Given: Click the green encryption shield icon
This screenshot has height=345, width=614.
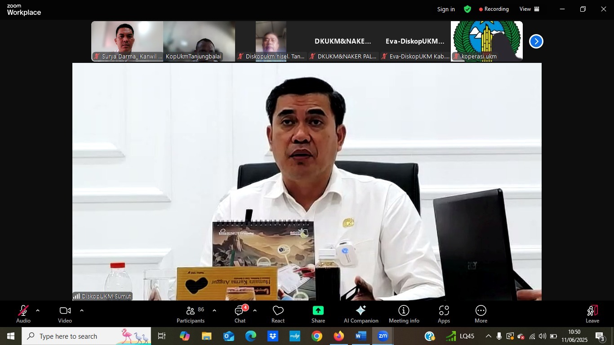Looking at the screenshot, I should pyautogui.click(x=467, y=9).
